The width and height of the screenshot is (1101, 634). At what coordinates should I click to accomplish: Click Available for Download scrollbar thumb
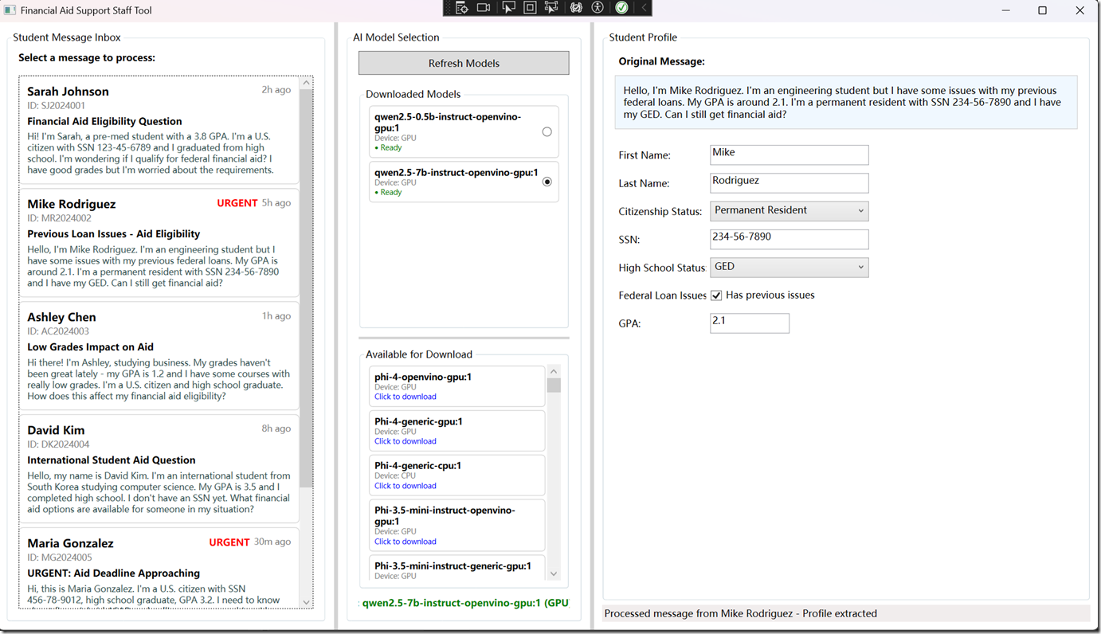(554, 385)
